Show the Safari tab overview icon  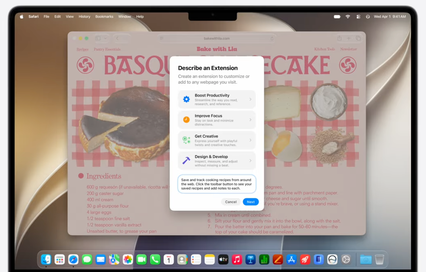click(x=358, y=39)
